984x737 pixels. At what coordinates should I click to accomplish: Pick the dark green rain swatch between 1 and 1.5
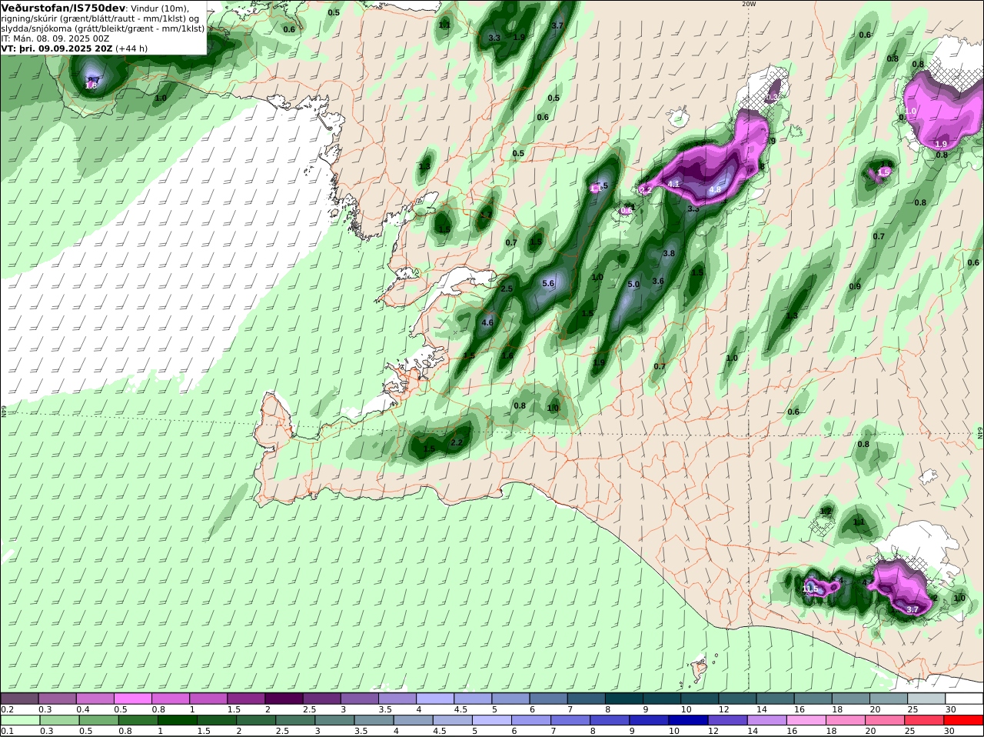point(177,721)
